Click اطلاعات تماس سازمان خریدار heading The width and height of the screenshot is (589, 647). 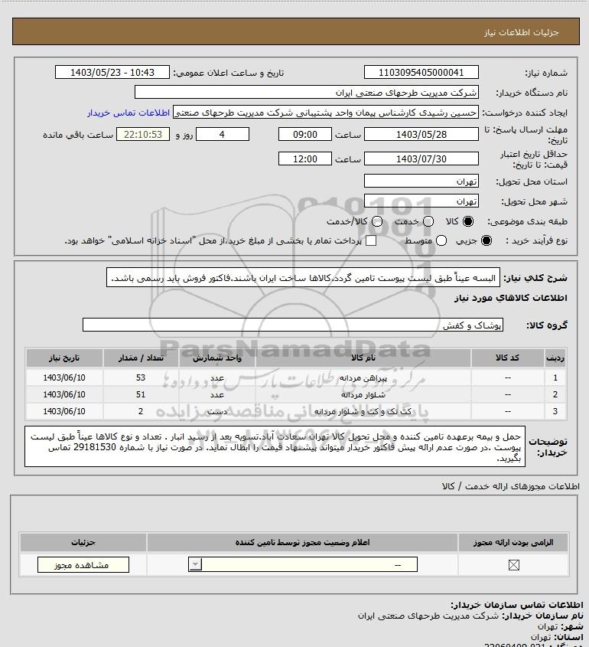click(x=516, y=605)
